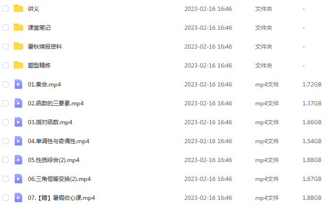Check the box next to 06.三角恒等变换(2).mp4

[x=5, y=179]
